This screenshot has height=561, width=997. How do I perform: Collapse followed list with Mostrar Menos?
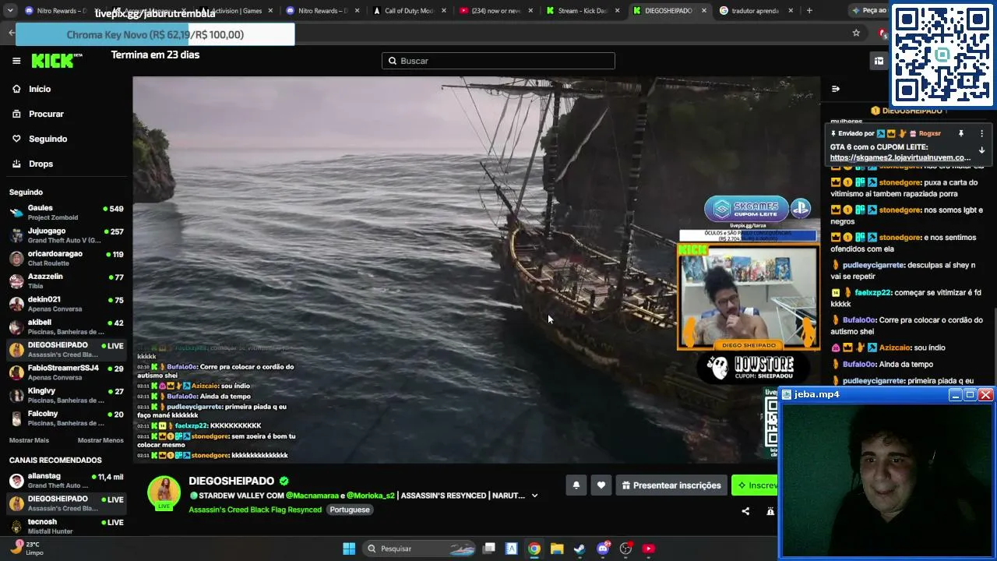(100, 440)
